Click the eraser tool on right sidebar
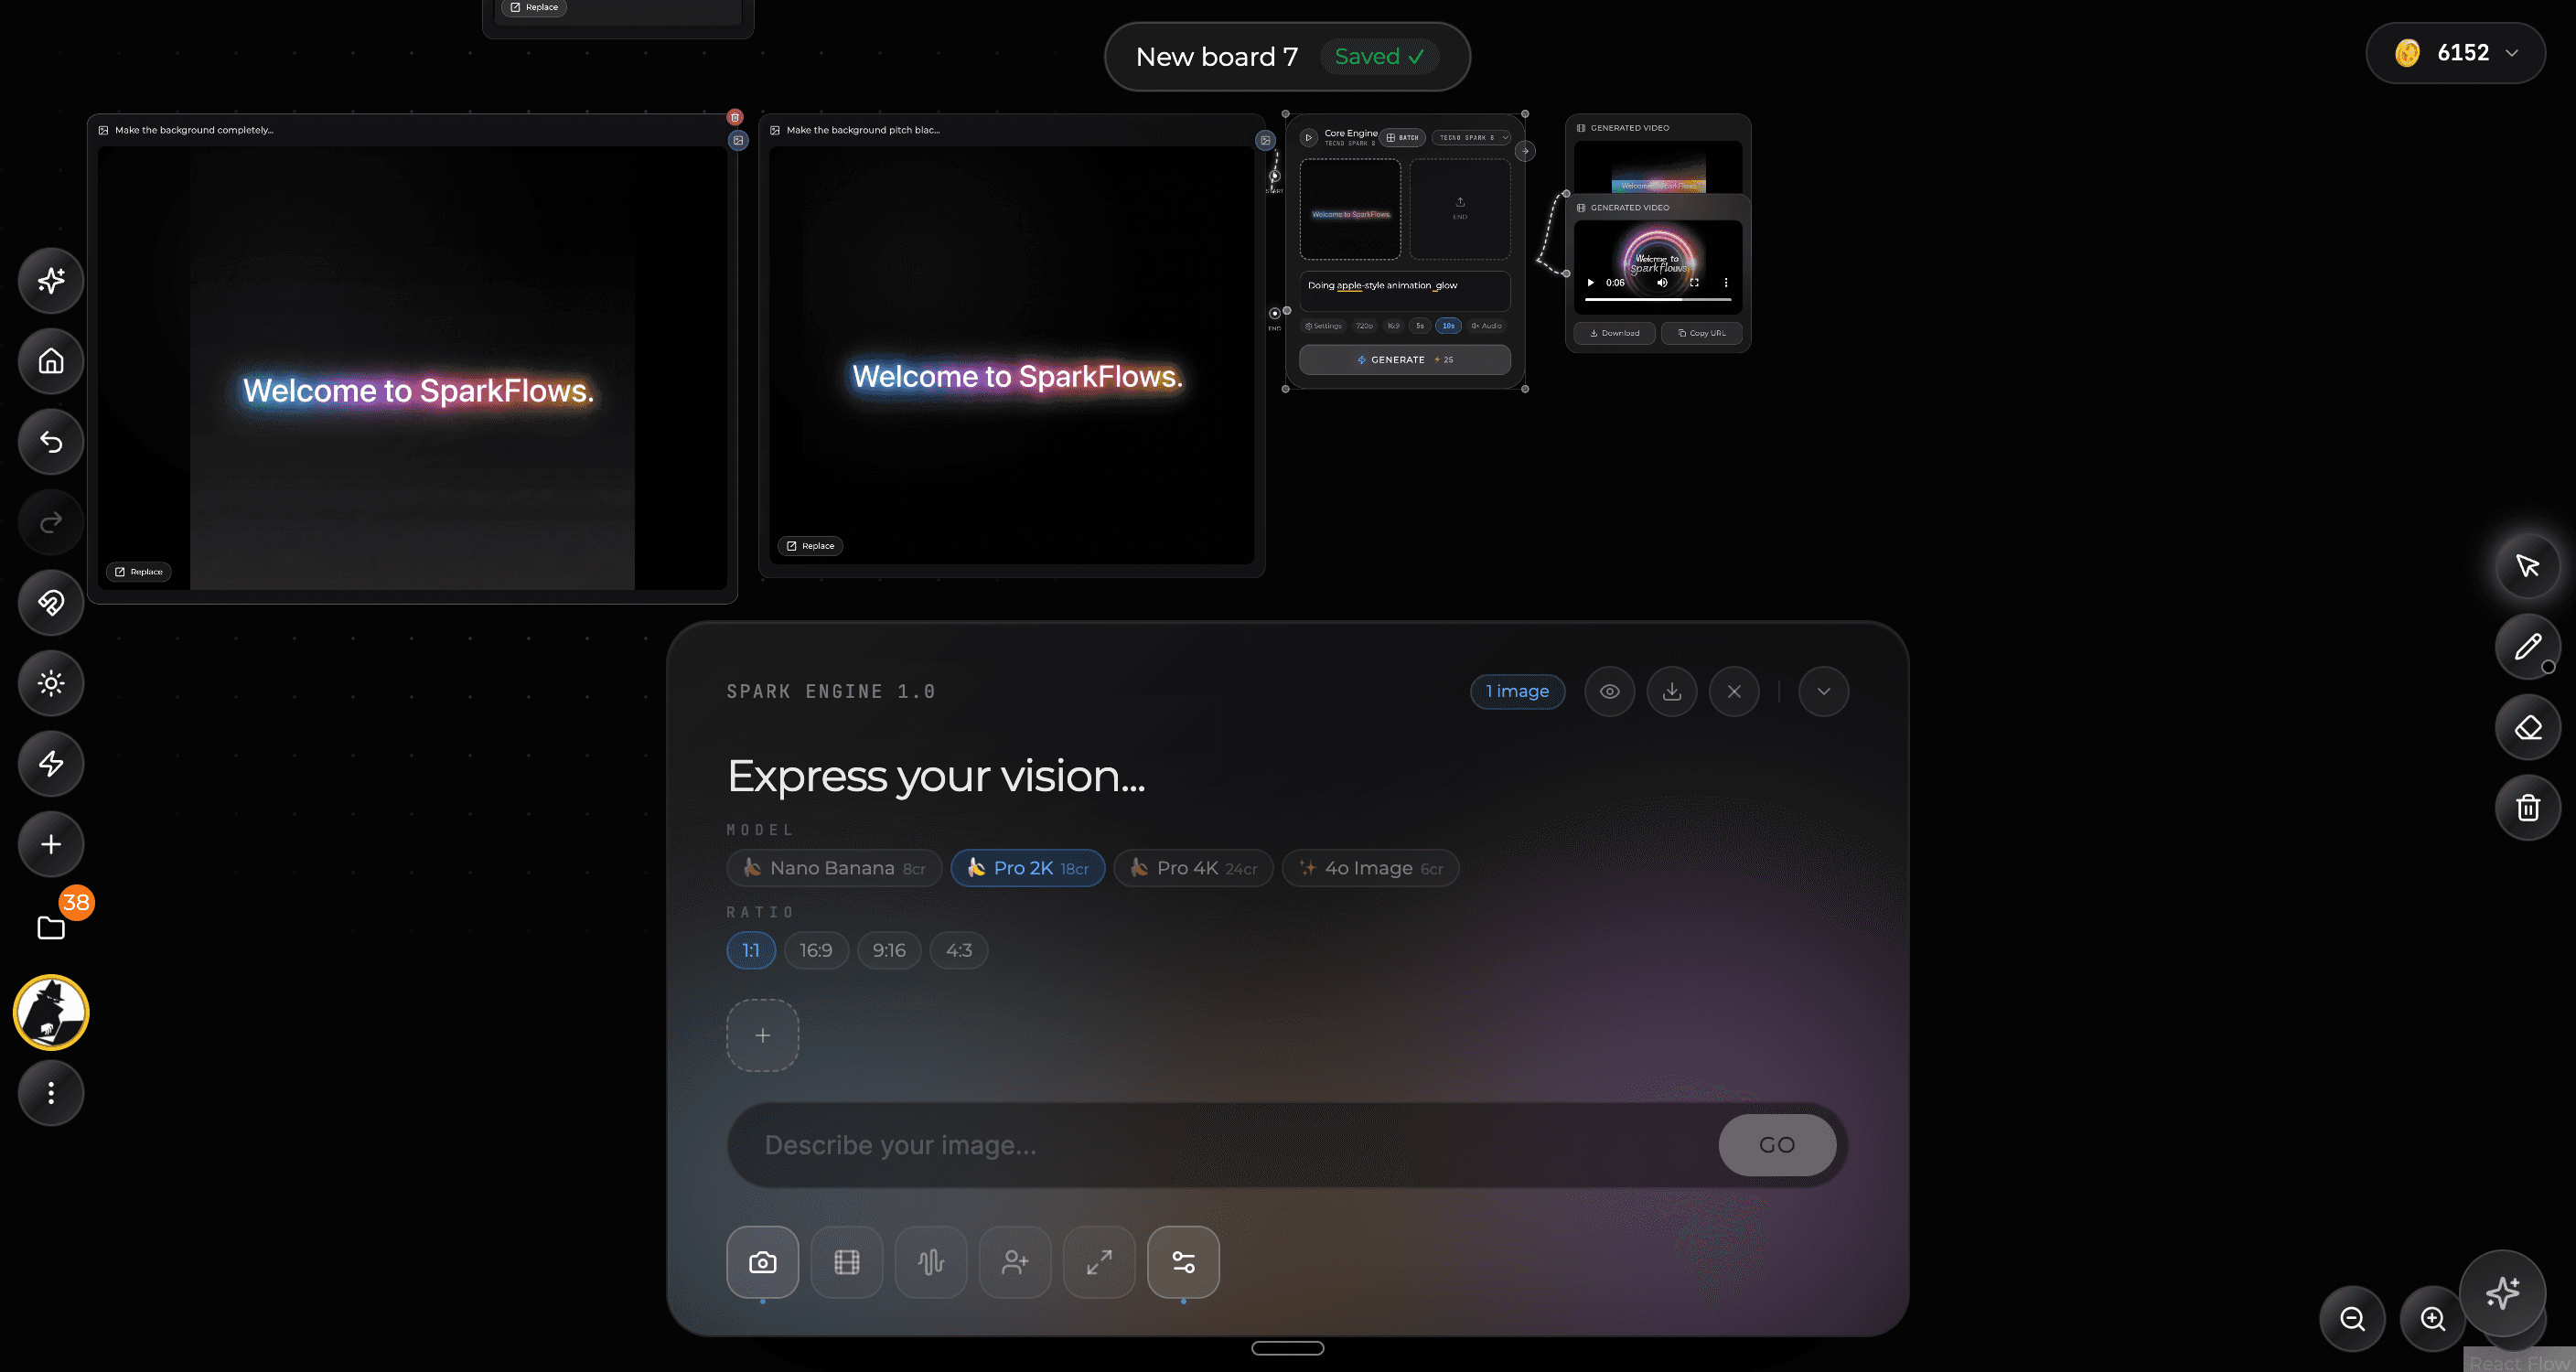 [x=2528, y=726]
